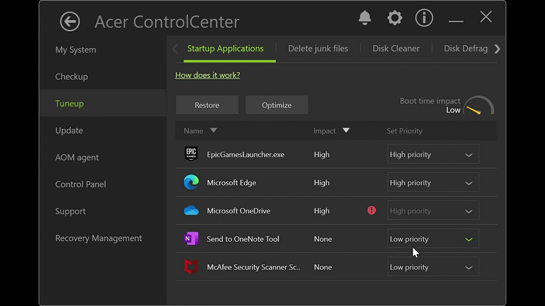Click the OneNote tool icon
545x306 pixels.
click(x=191, y=239)
